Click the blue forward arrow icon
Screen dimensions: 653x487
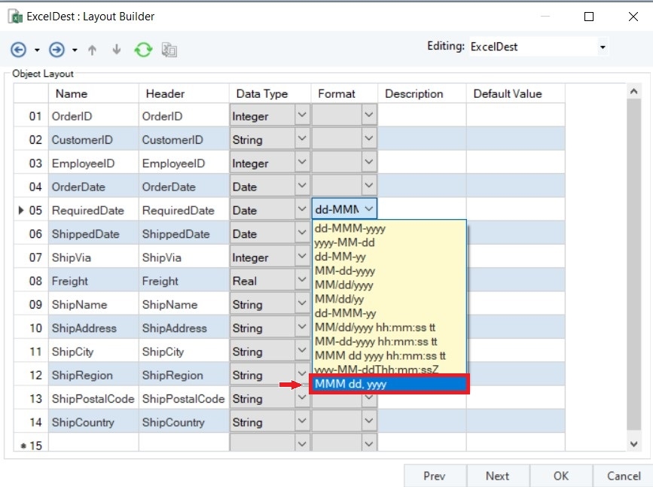click(x=56, y=50)
